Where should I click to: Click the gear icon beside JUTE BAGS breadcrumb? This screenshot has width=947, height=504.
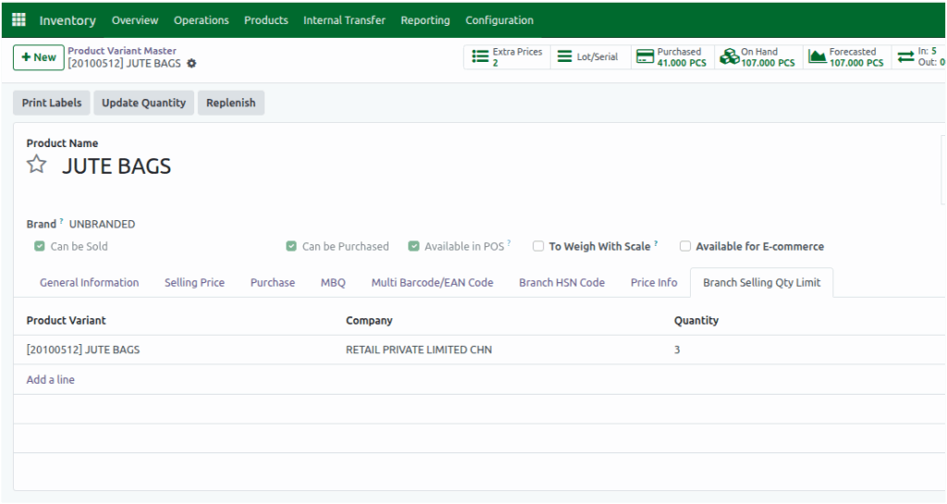(x=191, y=64)
